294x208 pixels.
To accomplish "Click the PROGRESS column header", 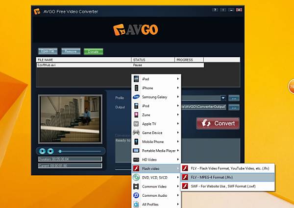I will (x=189, y=60).
